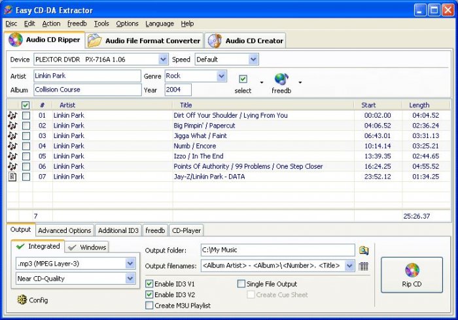458x320 pixels.
Task: Click the filename format grid icon
Action: (363, 266)
